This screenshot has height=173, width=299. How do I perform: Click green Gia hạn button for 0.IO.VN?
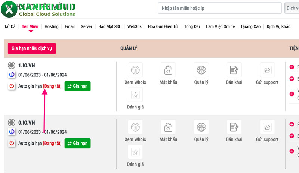(x=77, y=143)
